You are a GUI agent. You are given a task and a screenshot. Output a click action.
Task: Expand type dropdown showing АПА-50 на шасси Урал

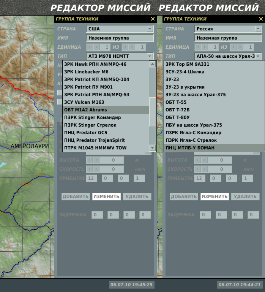tap(258, 56)
